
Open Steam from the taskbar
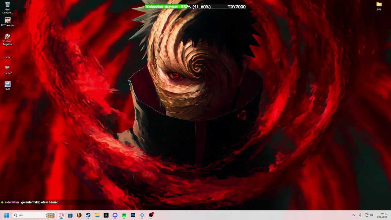pyautogui.click(x=88, y=215)
